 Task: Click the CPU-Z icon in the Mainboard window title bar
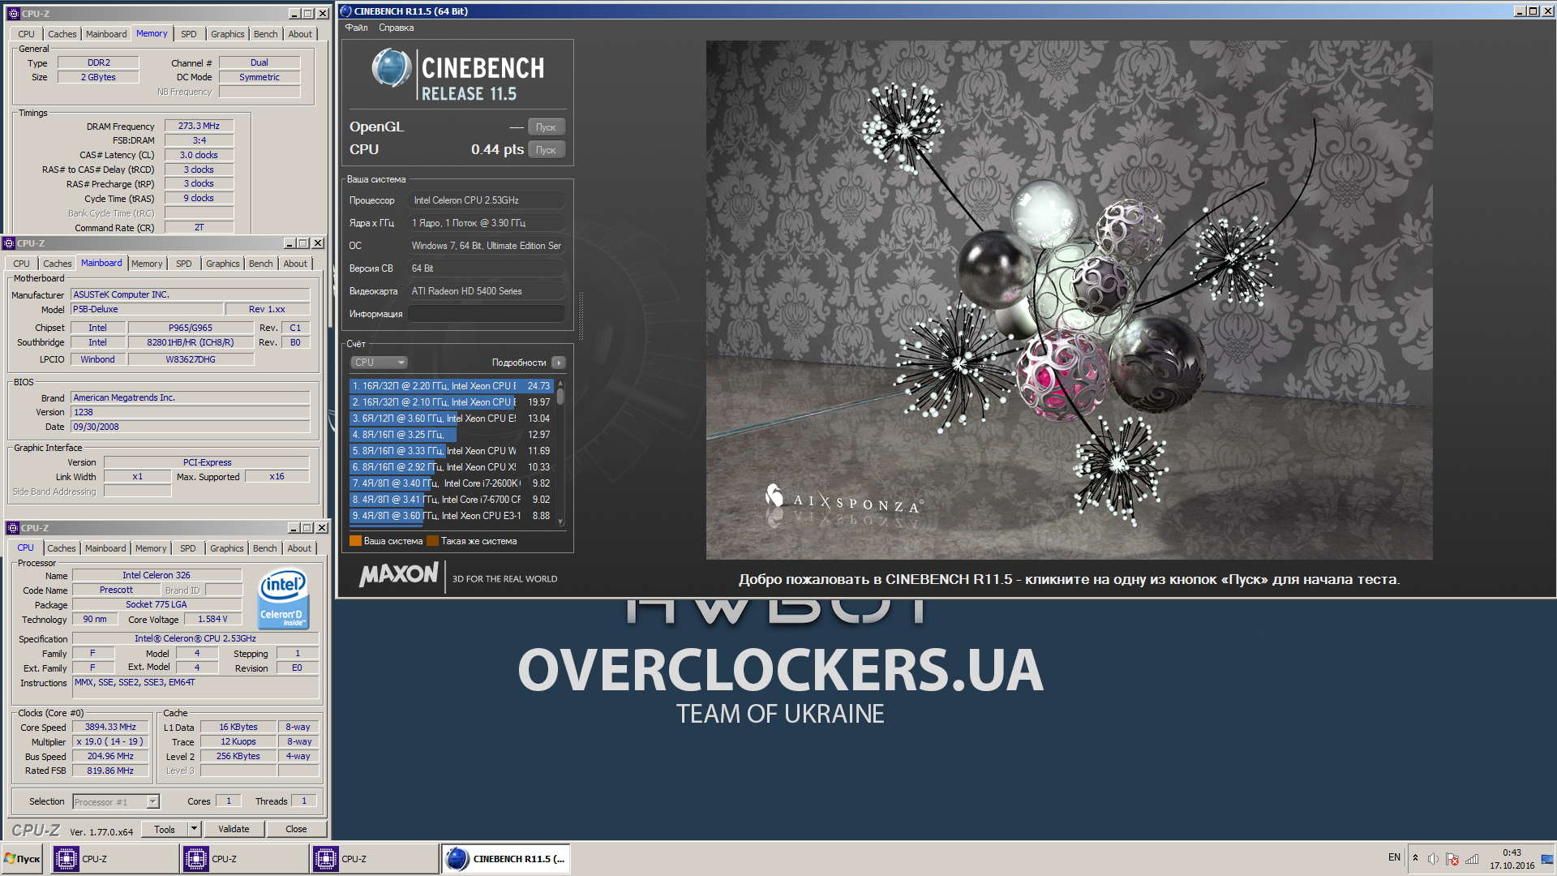9,243
